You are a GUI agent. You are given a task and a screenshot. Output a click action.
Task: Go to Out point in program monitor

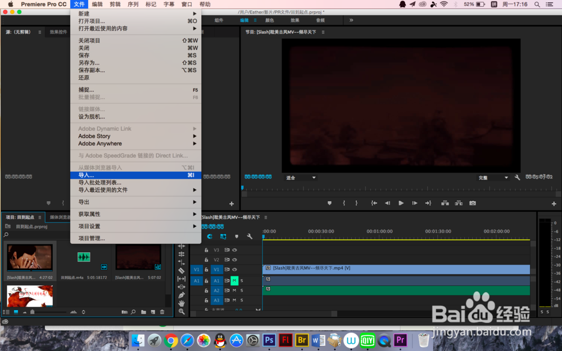[x=428, y=203]
